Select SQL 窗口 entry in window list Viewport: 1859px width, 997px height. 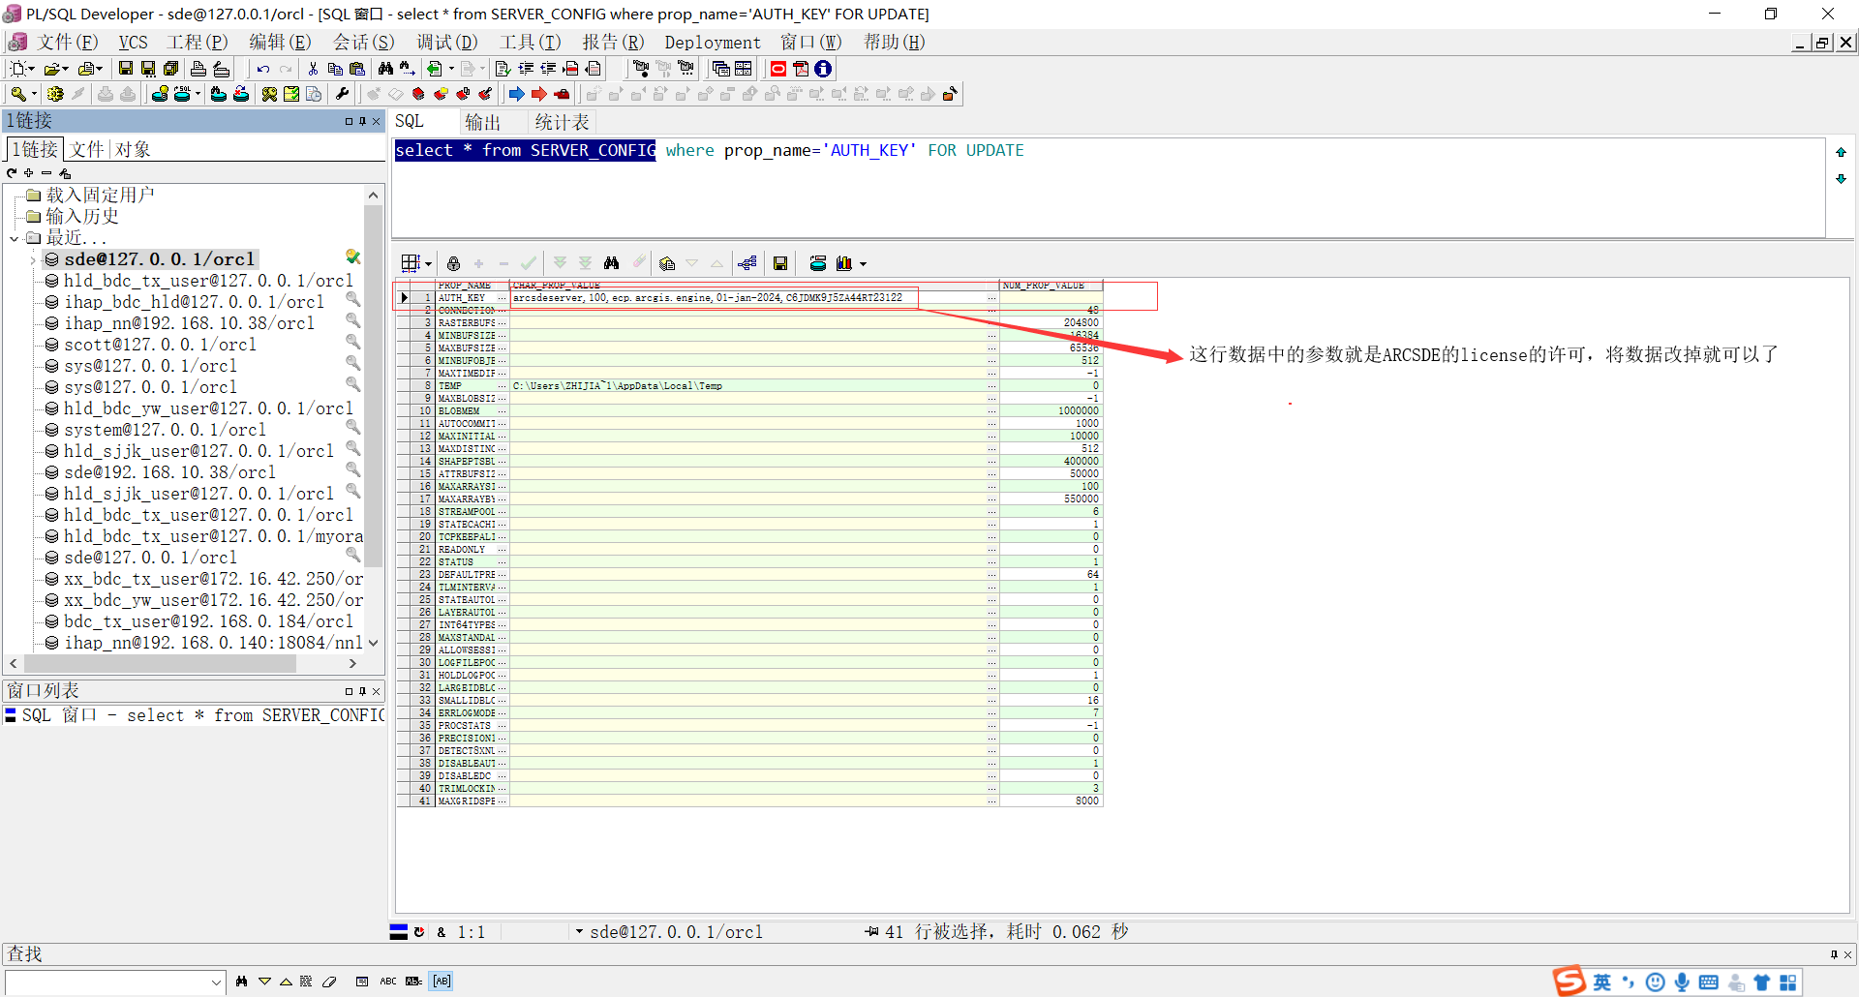click(x=195, y=715)
